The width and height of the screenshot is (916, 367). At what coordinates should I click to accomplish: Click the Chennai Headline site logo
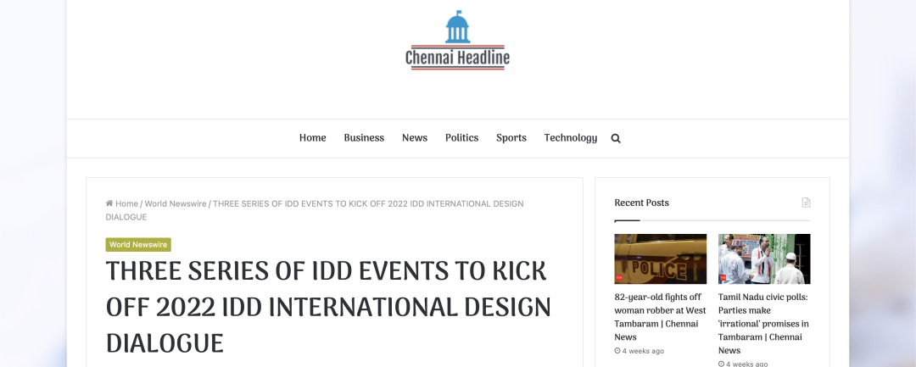(x=457, y=40)
